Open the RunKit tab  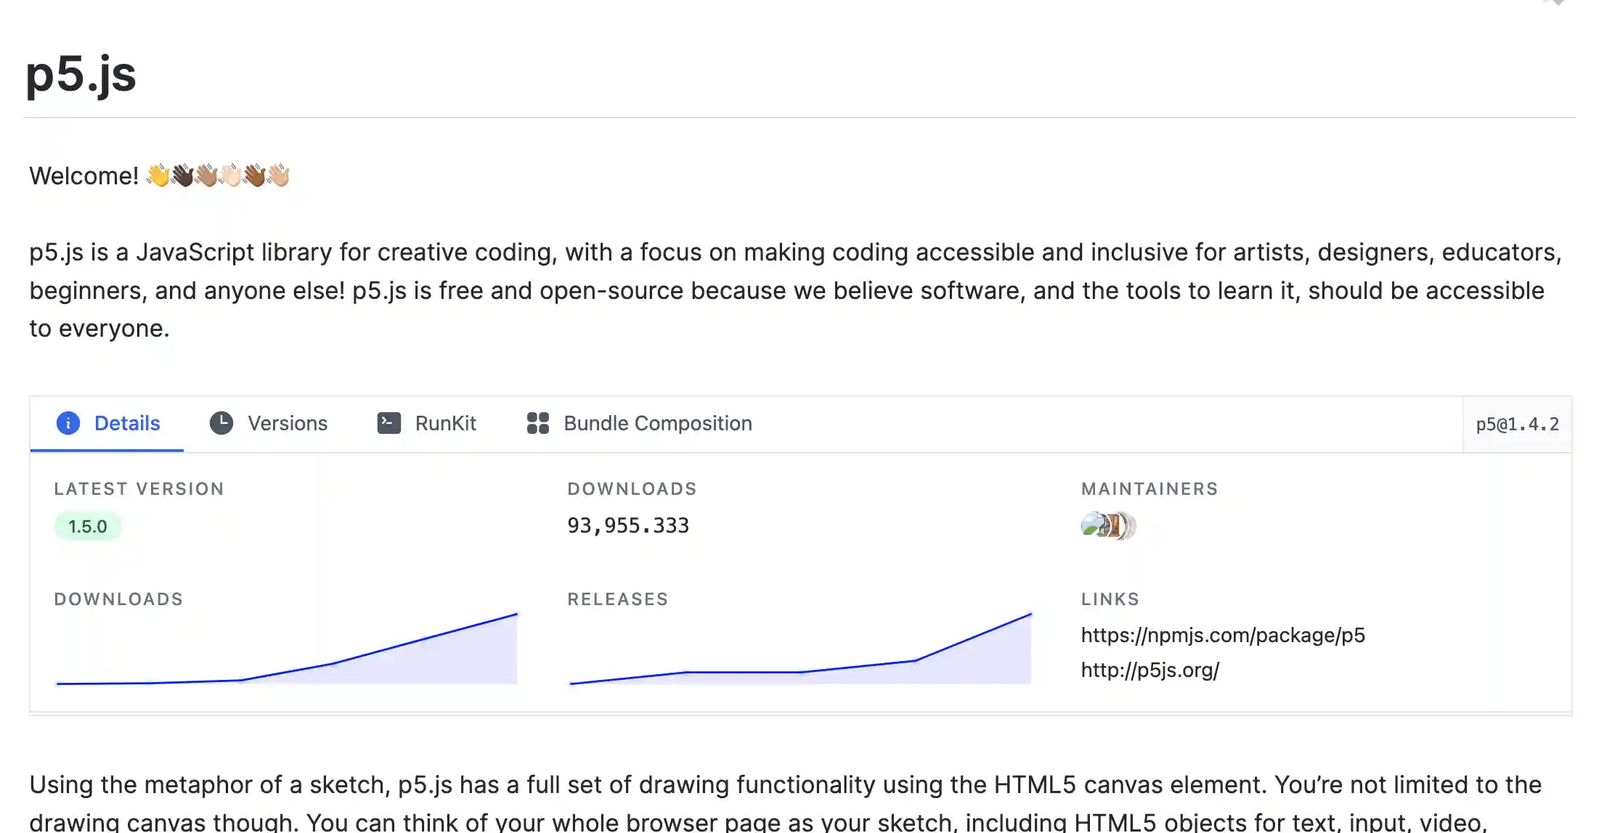tap(445, 423)
